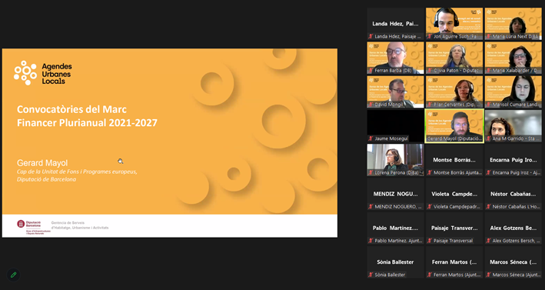Select Maria Luria's video tile
Image resolution: width=545 pixels, height=290 pixels.
point(513,24)
